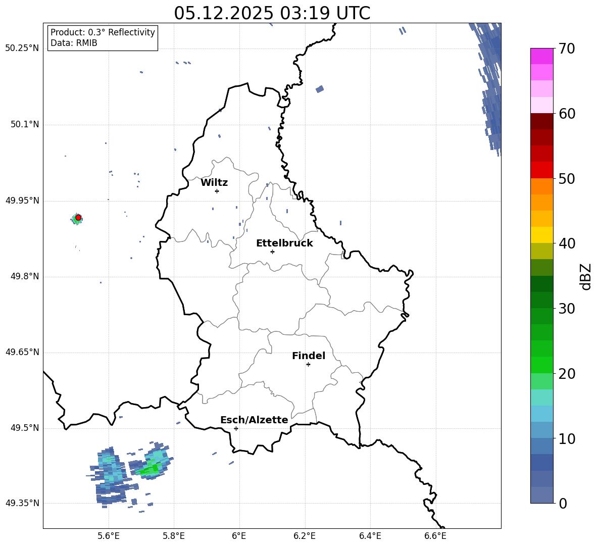Click the dBZ colorbar axis label
The height and width of the screenshot is (546, 598).
coord(586,276)
